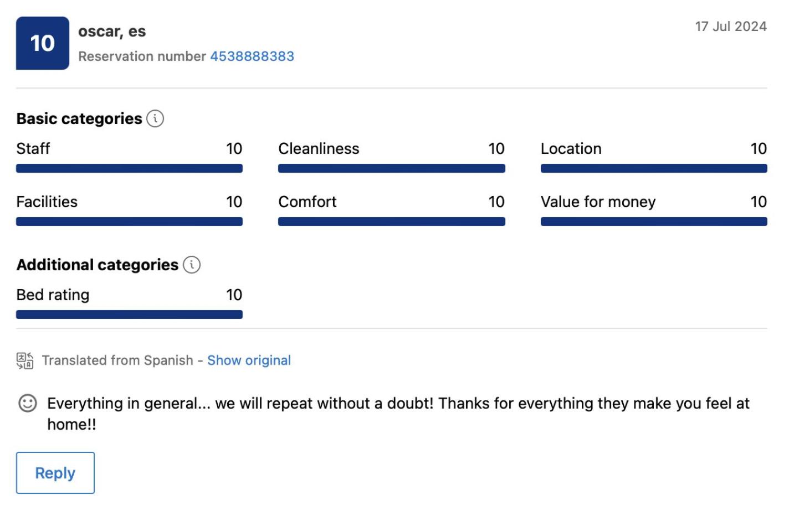Click the review date 17 Jul 2024

click(x=731, y=27)
